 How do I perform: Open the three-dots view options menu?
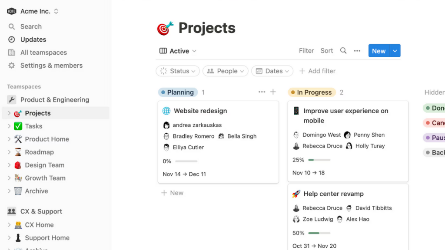click(357, 51)
